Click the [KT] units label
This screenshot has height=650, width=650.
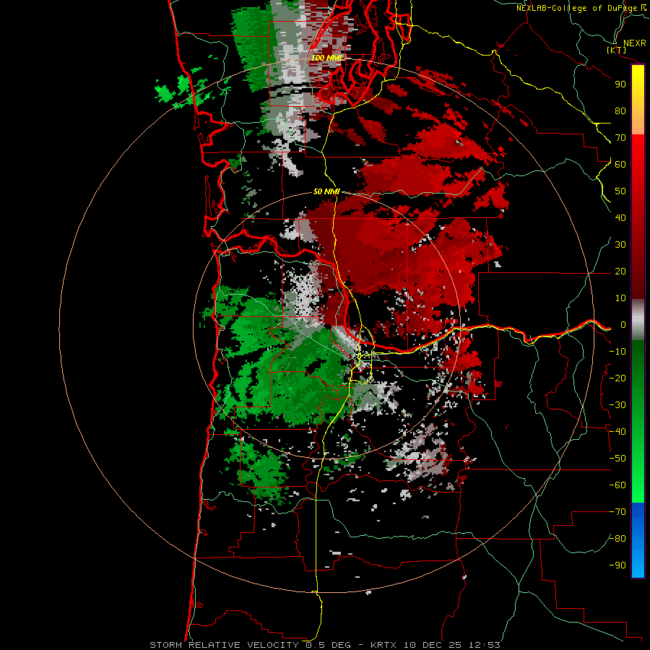coord(616,50)
